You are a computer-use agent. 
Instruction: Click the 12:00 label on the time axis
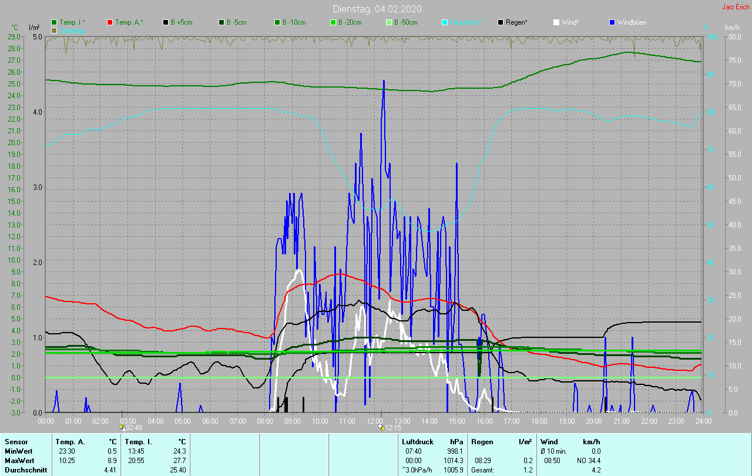374,421
